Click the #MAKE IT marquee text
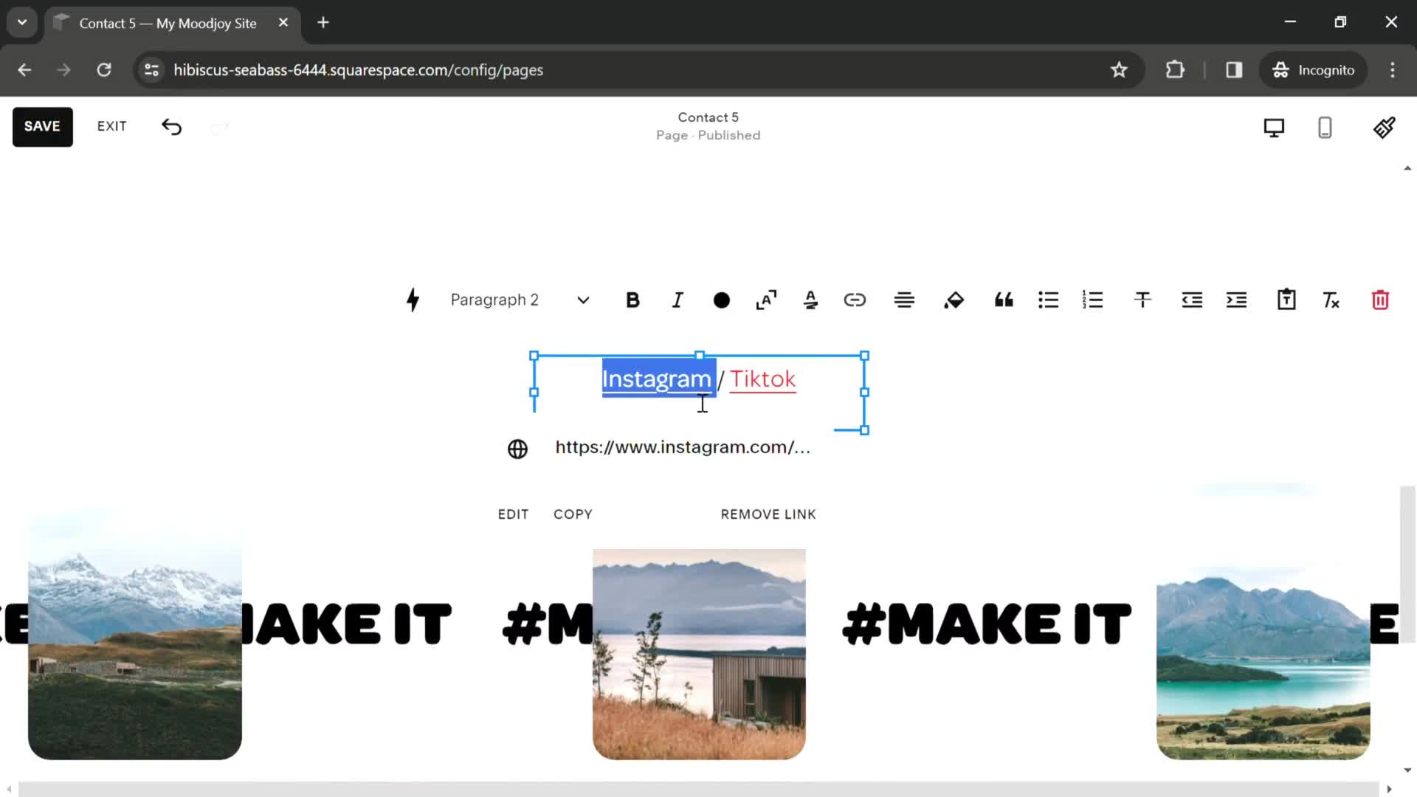Viewport: 1417px width, 797px height. [986, 624]
